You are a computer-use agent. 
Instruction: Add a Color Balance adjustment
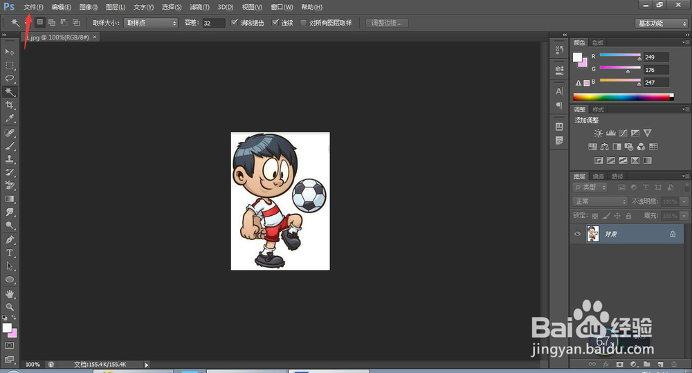[605, 147]
